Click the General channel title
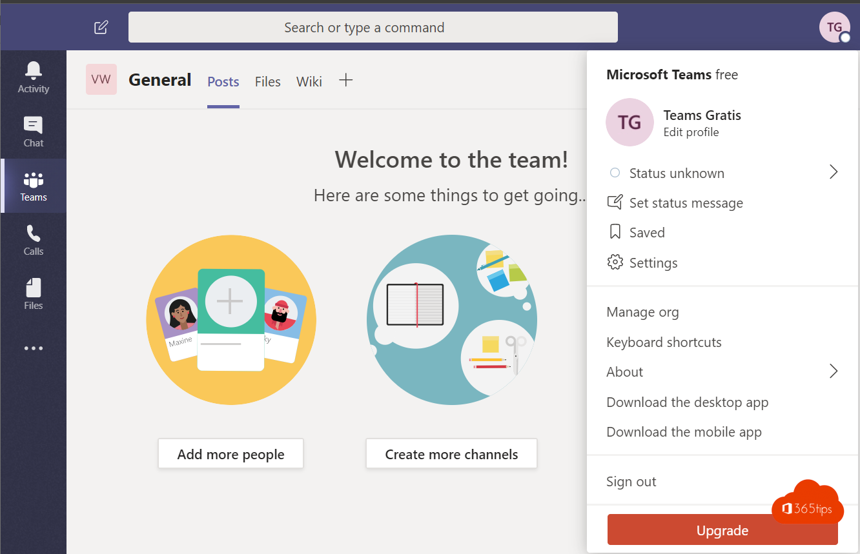 click(x=160, y=80)
